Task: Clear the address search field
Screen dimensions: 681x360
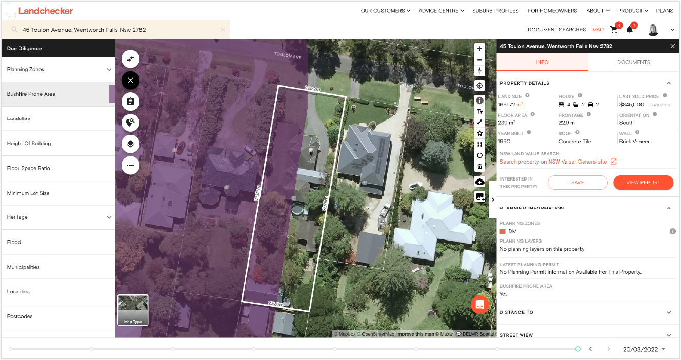Action: [223, 30]
